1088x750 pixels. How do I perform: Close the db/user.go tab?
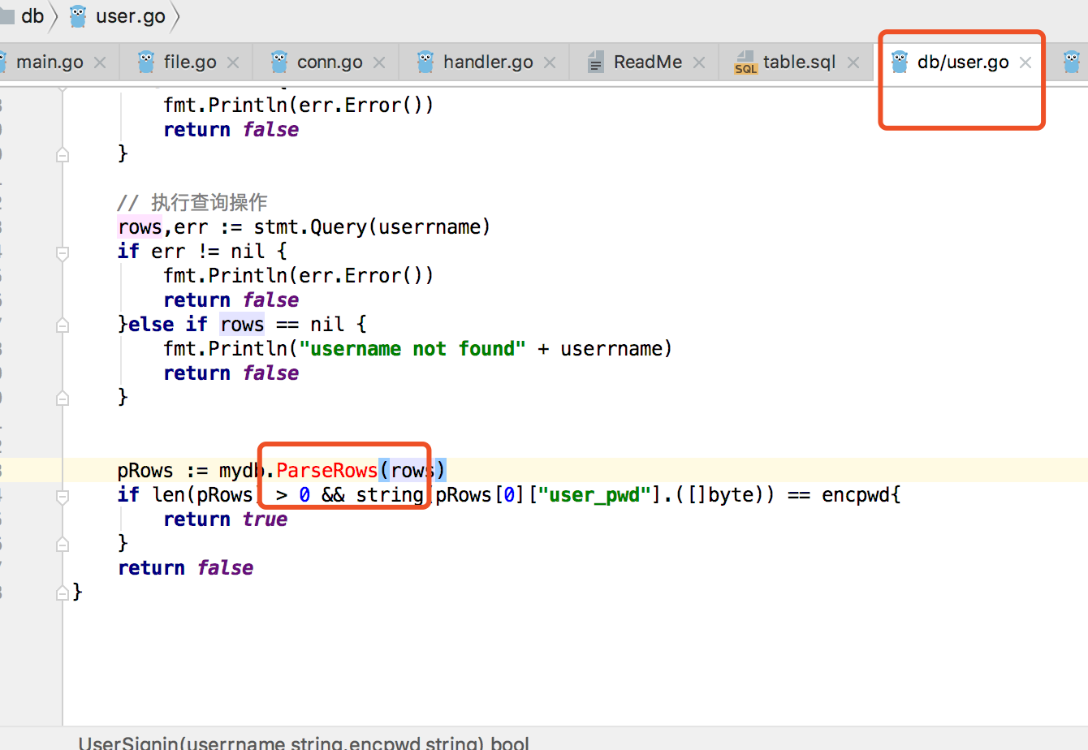[x=1025, y=62]
